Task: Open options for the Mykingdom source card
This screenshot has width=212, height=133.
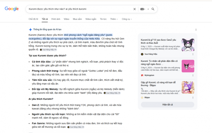Action: (193, 75)
